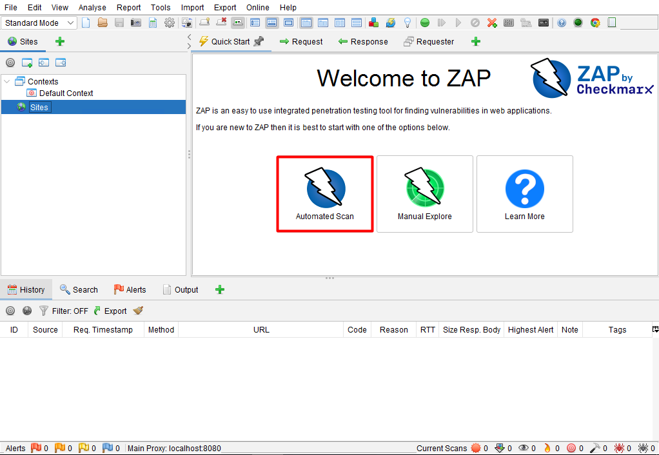The image size is (659, 455).
Task: Add a tab with Sites panel plus
Action: tap(60, 41)
